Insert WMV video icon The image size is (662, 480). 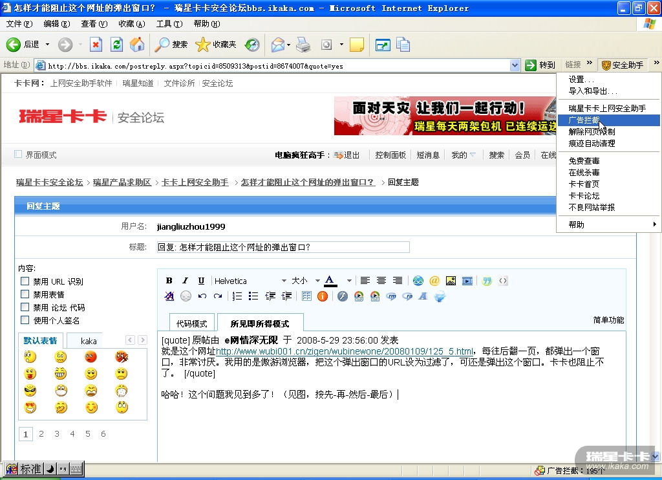click(359, 296)
